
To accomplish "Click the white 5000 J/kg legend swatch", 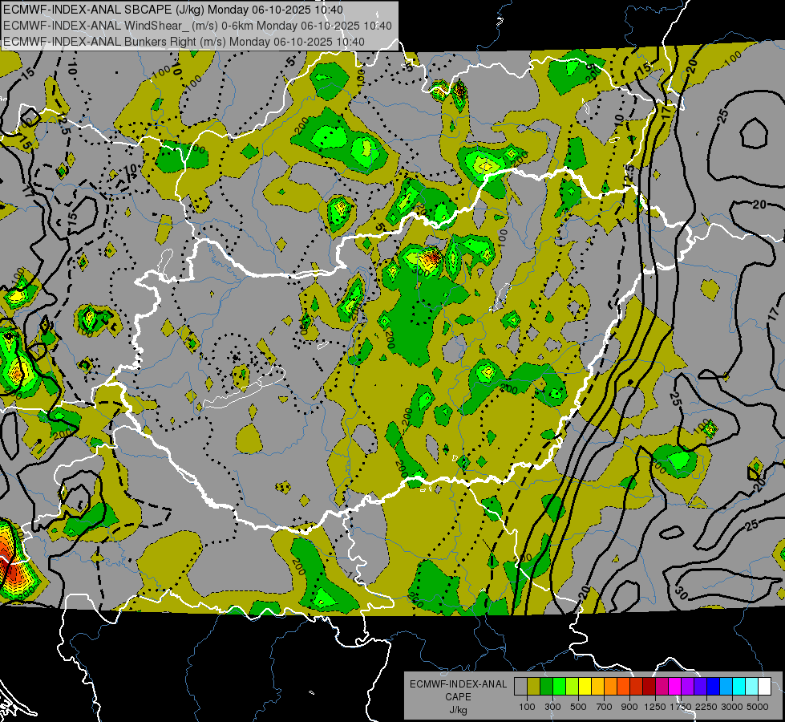I will click(764, 686).
